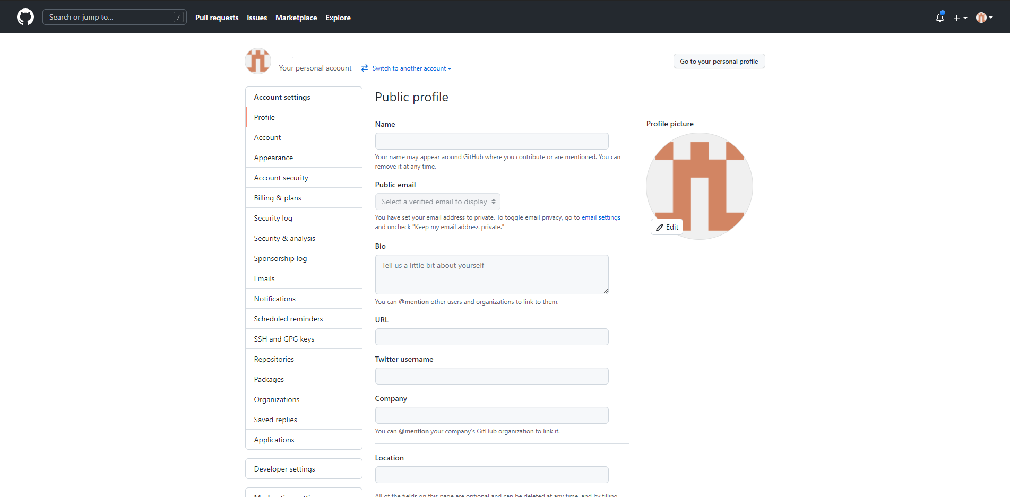Image resolution: width=1010 pixels, height=497 pixels.
Task: Click into the URL input field
Action: pos(491,337)
